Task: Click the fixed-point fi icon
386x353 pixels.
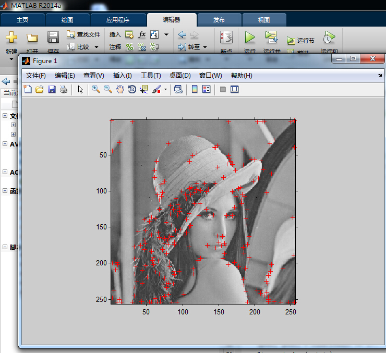Action: pos(154,34)
